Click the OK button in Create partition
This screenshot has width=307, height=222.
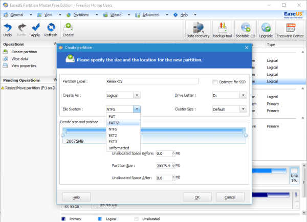point(198,197)
